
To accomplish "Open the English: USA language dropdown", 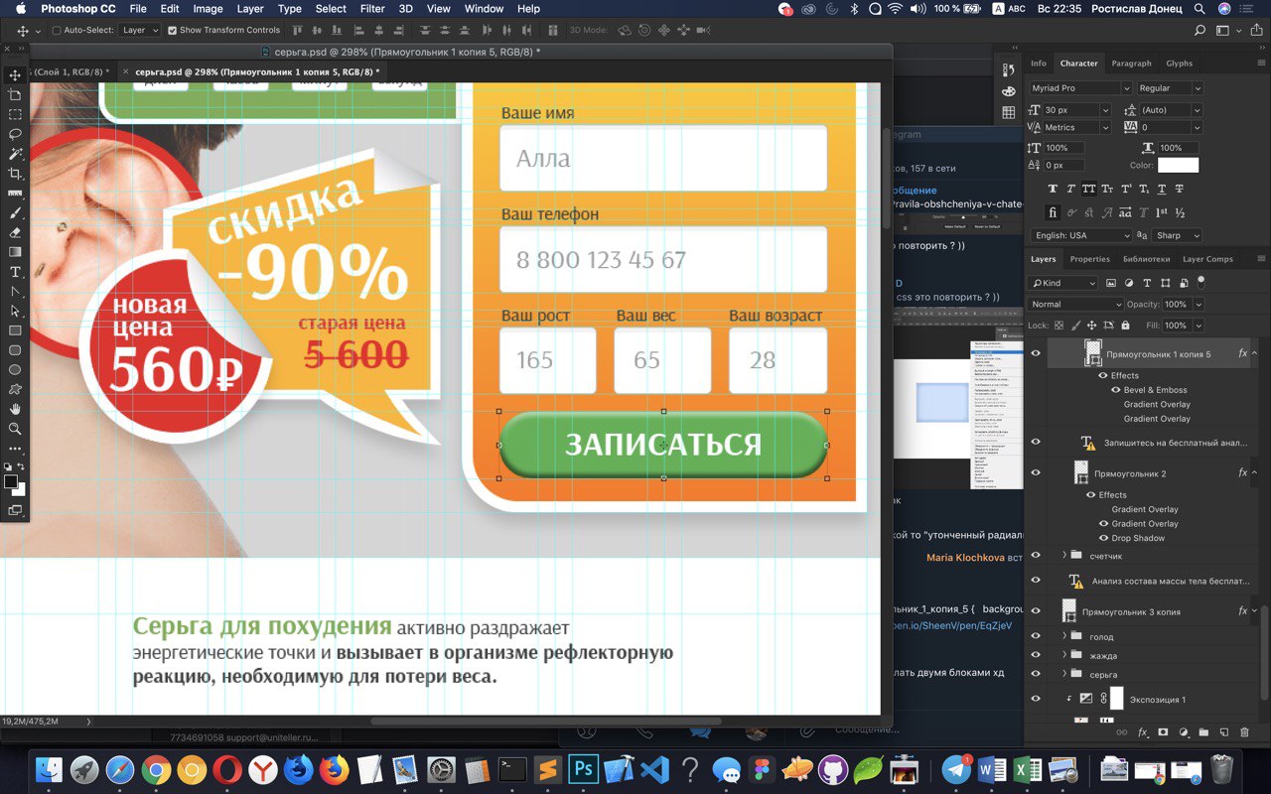I will [1080, 235].
